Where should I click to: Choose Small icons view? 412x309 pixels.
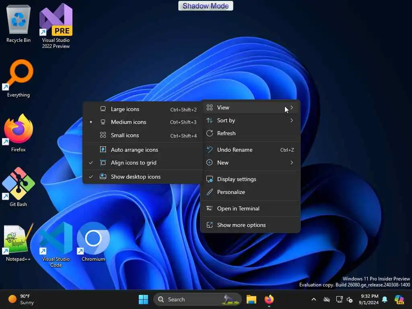pos(143,135)
